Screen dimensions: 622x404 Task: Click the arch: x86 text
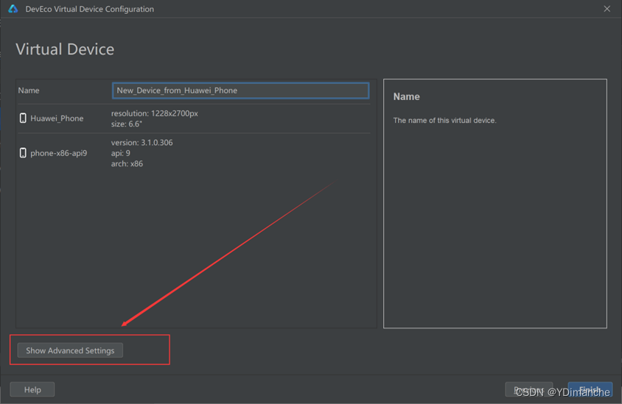point(127,163)
